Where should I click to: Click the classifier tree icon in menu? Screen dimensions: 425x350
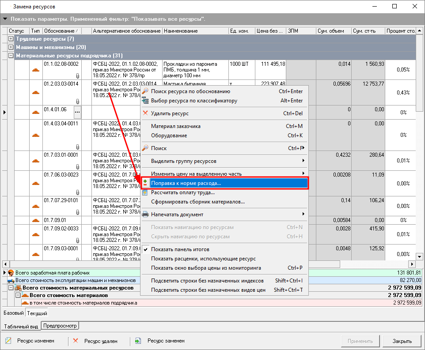(x=145, y=101)
